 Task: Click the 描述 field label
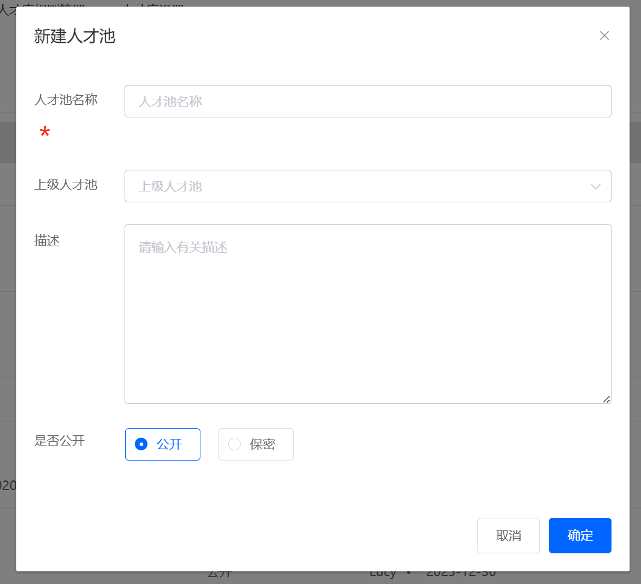coord(47,240)
